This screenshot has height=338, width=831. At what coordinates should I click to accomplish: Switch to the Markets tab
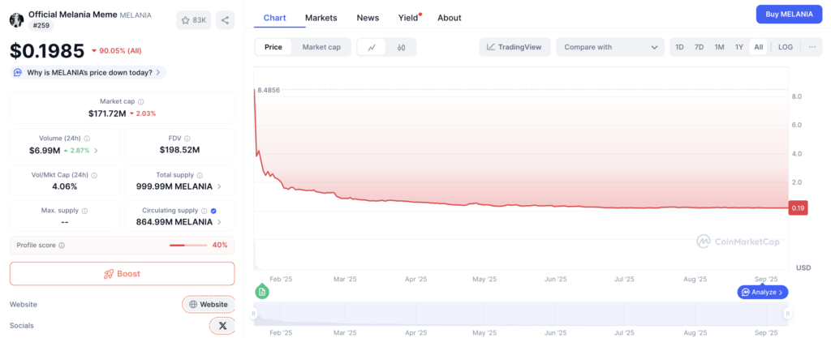[321, 18]
